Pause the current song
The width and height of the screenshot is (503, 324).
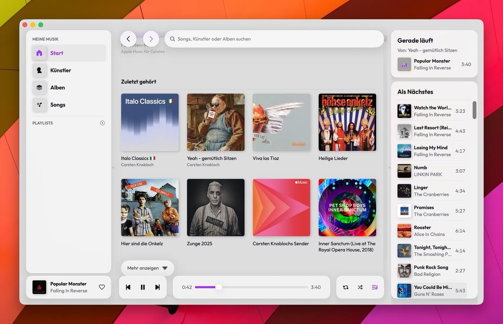[x=143, y=287]
